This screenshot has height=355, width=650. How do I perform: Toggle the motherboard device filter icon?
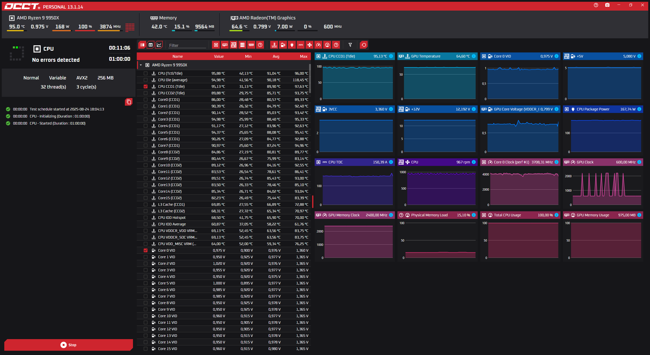click(233, 45)
